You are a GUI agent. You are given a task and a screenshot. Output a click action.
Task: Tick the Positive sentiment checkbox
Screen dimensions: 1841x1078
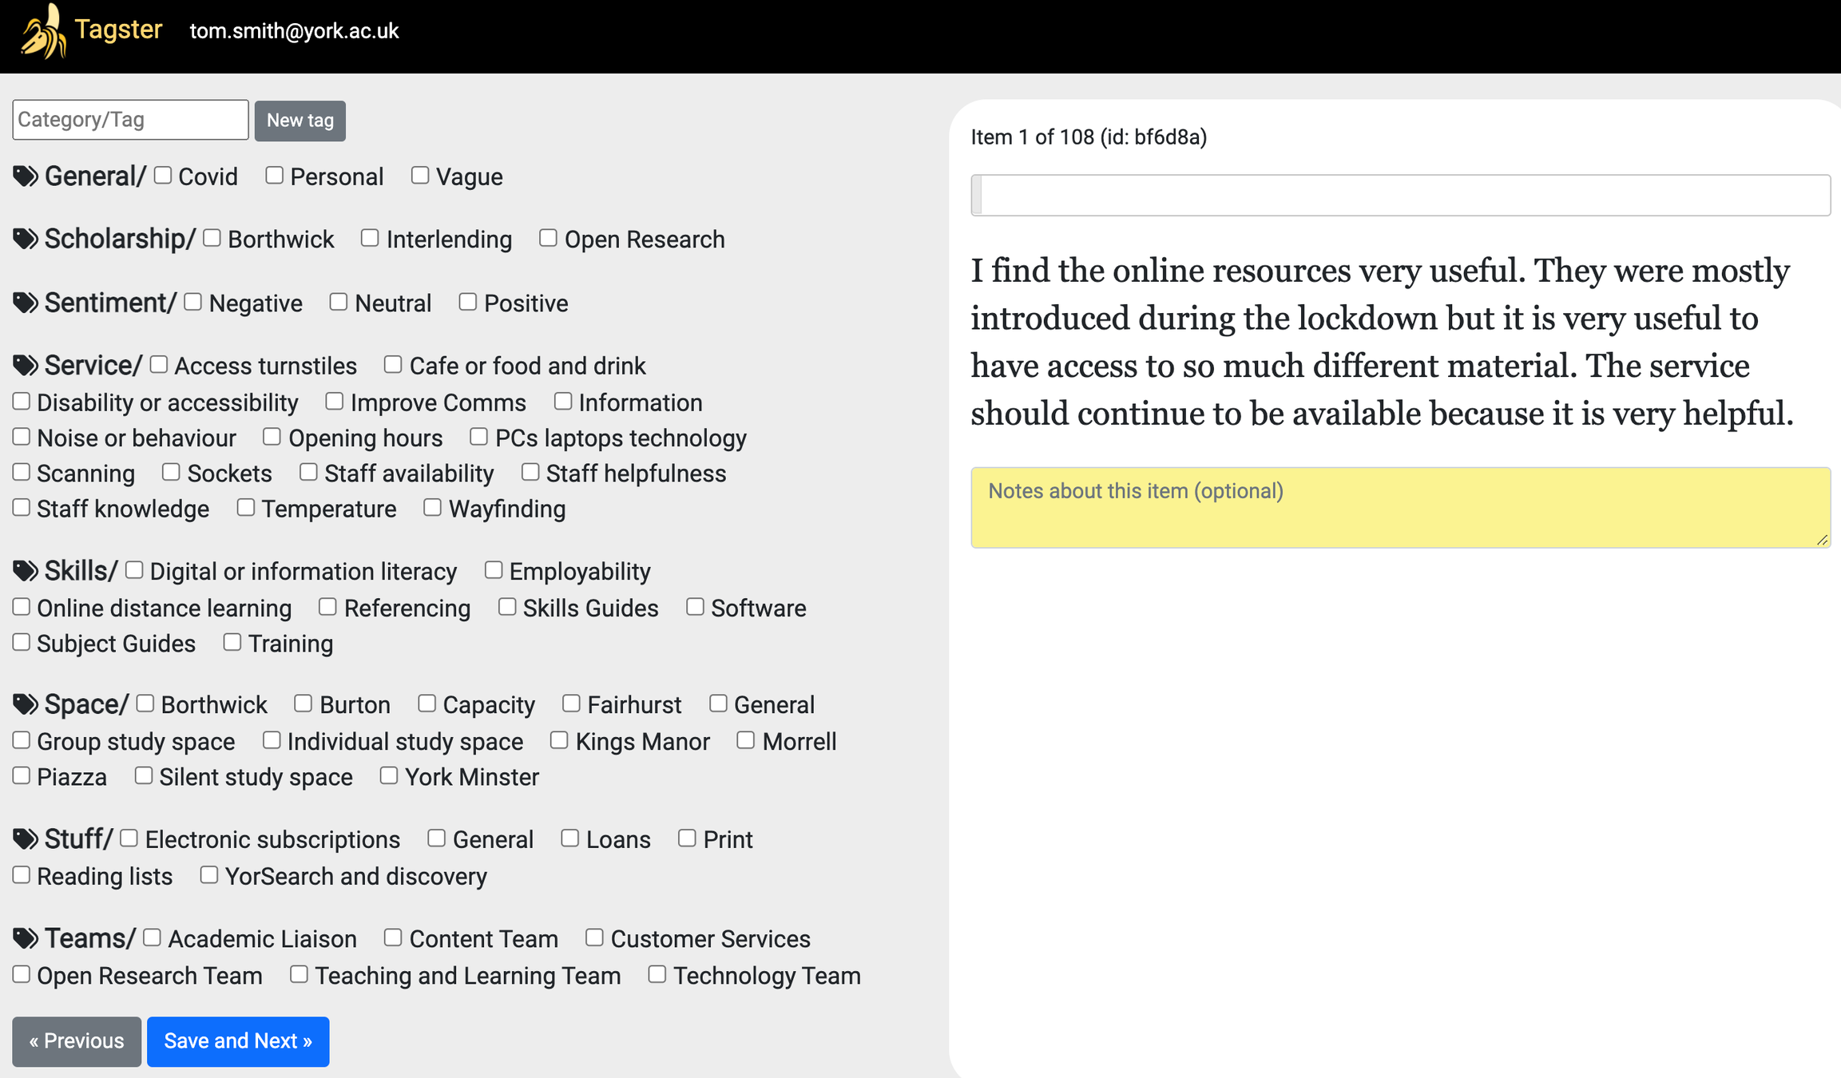pyautogui.click(x=468, y=302)
